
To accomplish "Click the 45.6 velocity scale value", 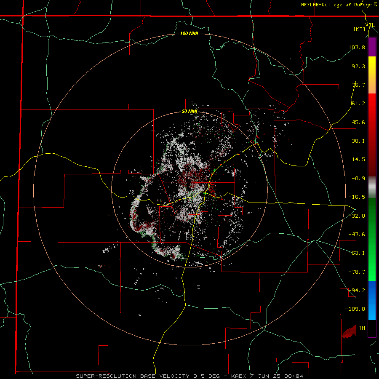I will click(x=358, y=122).
